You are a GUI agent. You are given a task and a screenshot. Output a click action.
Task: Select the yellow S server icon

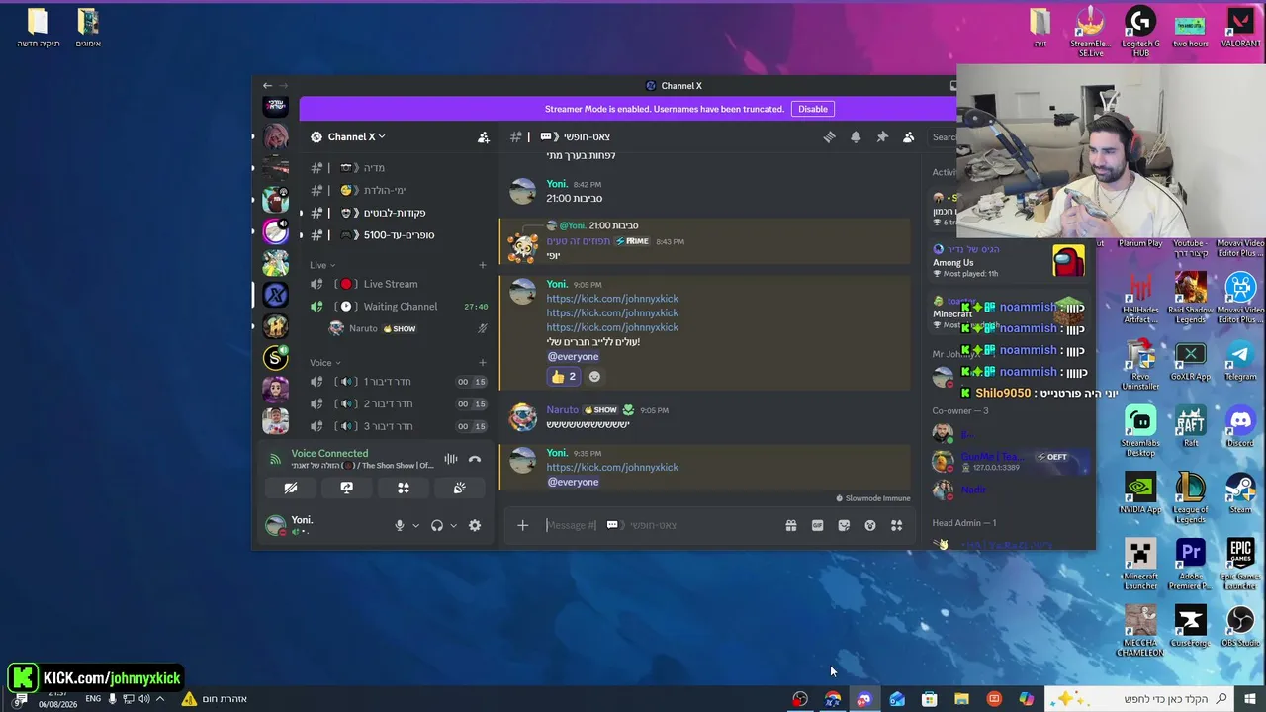[x=275, y=358]
